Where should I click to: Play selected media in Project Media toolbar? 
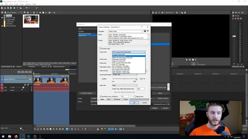pos(40,13)
